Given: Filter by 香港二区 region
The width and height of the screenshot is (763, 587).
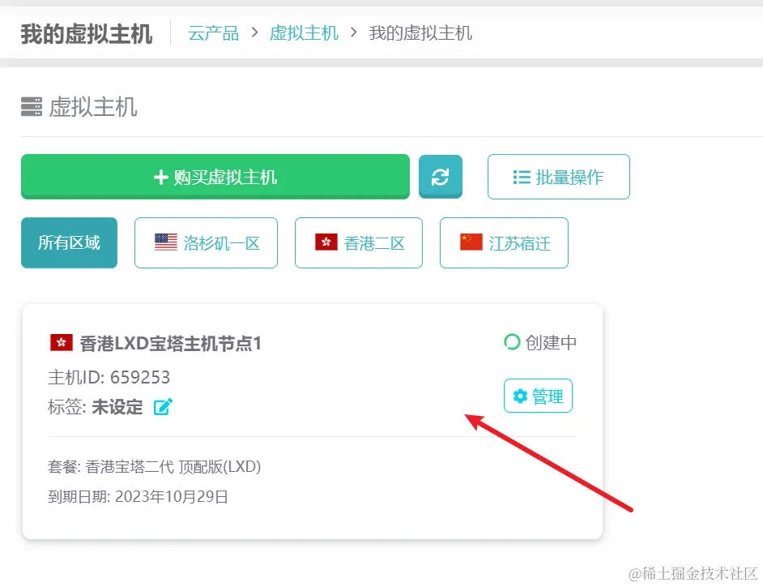Looking at the screenshot, I should [359, 242].
